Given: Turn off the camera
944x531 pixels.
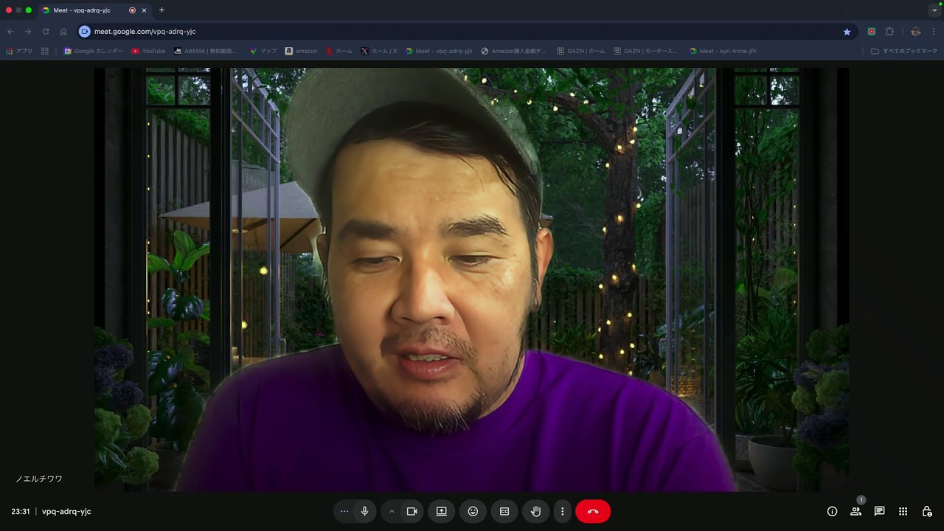Looking at the screenshot, I should pos(412,511).
